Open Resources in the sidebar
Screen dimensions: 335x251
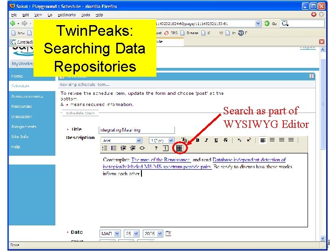pos(21,106)
